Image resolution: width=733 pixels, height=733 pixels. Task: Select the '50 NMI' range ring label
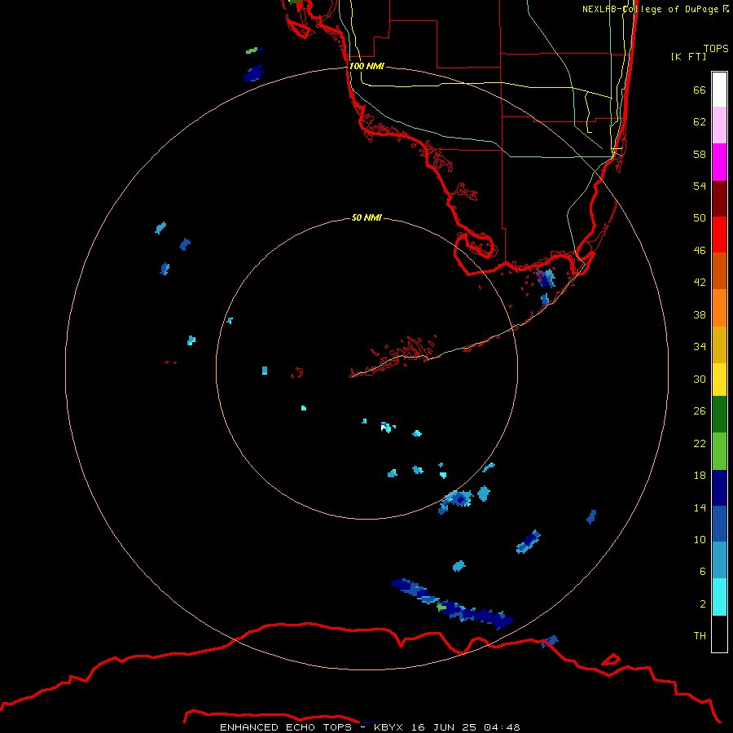[x=366, y=217]
